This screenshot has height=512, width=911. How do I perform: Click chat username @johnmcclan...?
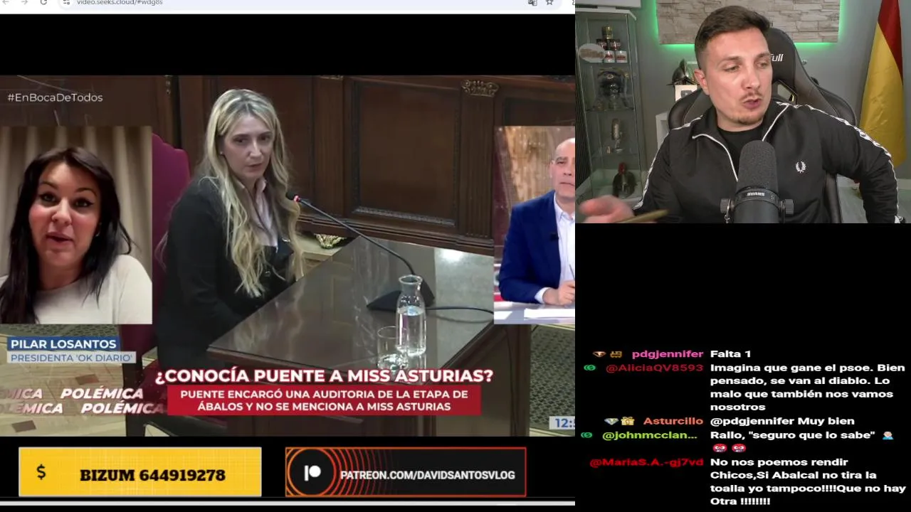coord(650,435)
